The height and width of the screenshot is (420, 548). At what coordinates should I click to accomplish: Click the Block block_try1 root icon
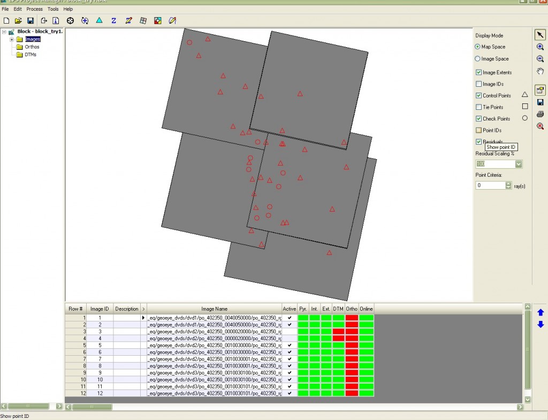(12, 32)
